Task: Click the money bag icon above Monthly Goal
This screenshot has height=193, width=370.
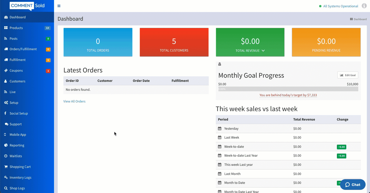Action: (x=220, y=64)
